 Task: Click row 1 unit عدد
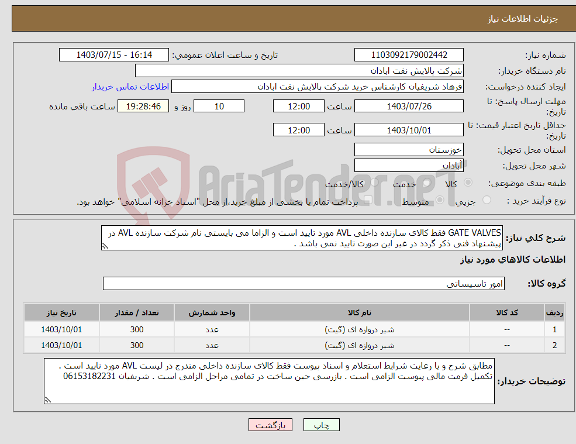[x=212, y=330]
